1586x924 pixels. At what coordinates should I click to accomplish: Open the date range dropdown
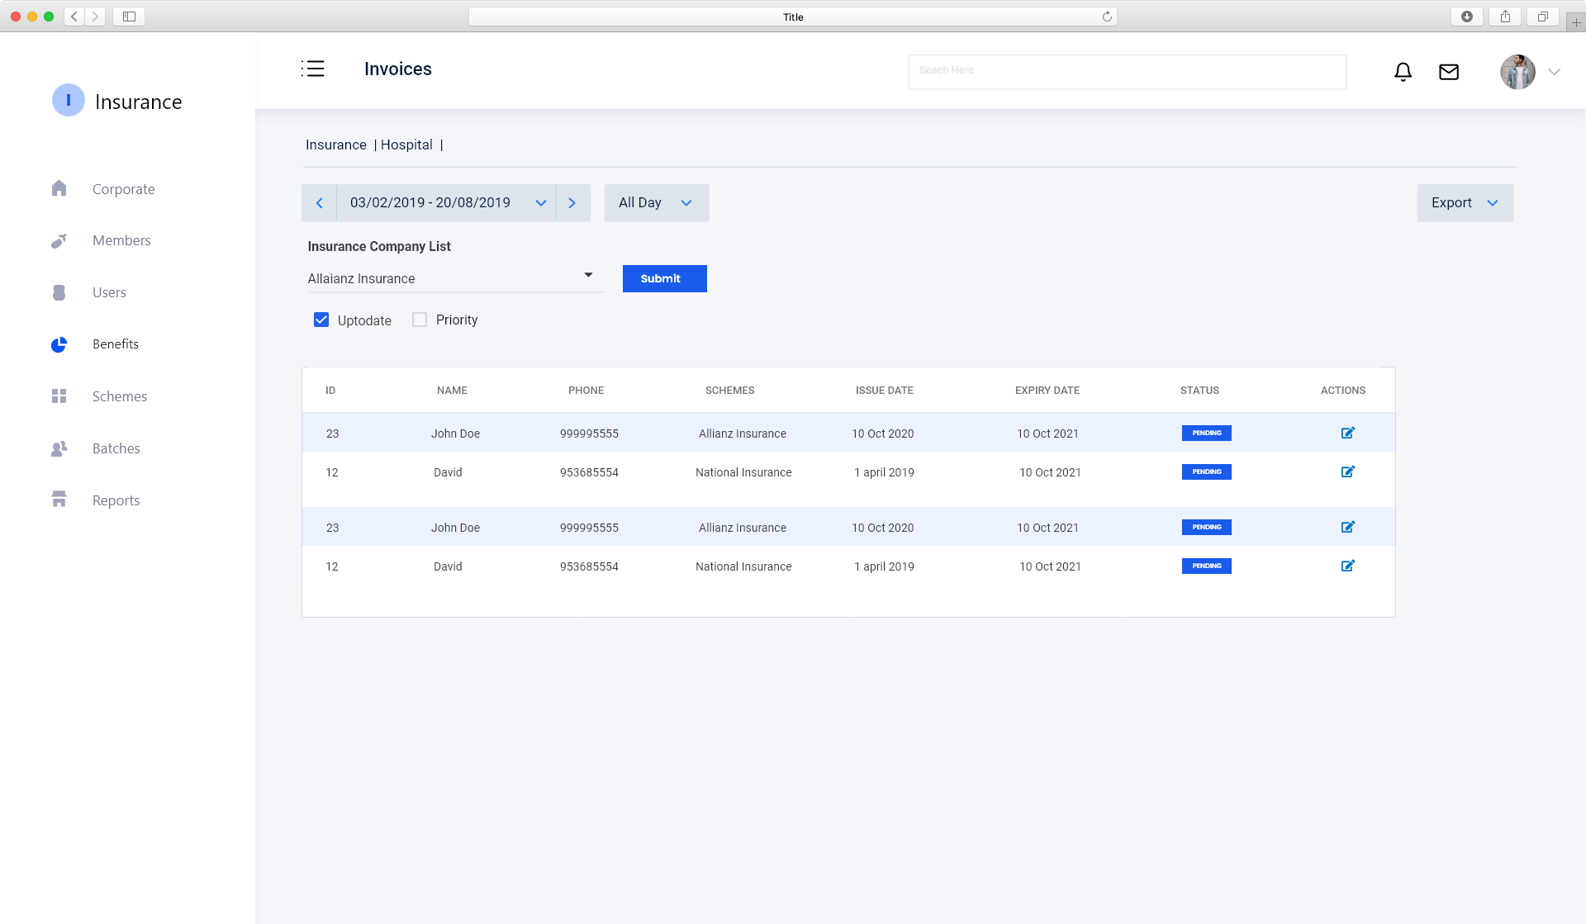point(446,202)
